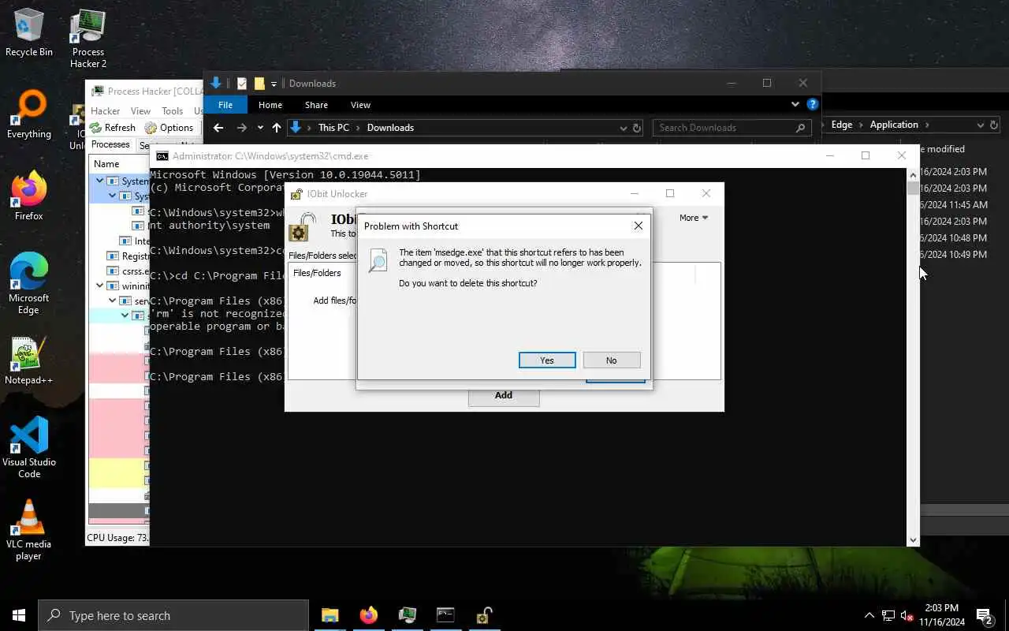The height and width of the screenshot is (631, 1009).
Task: Select the Everything desktop icon
Action: [29, 115]
